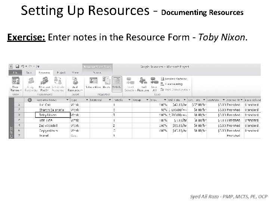
Task: Open the Group column filter dropdown
Action: pos(147,100)
